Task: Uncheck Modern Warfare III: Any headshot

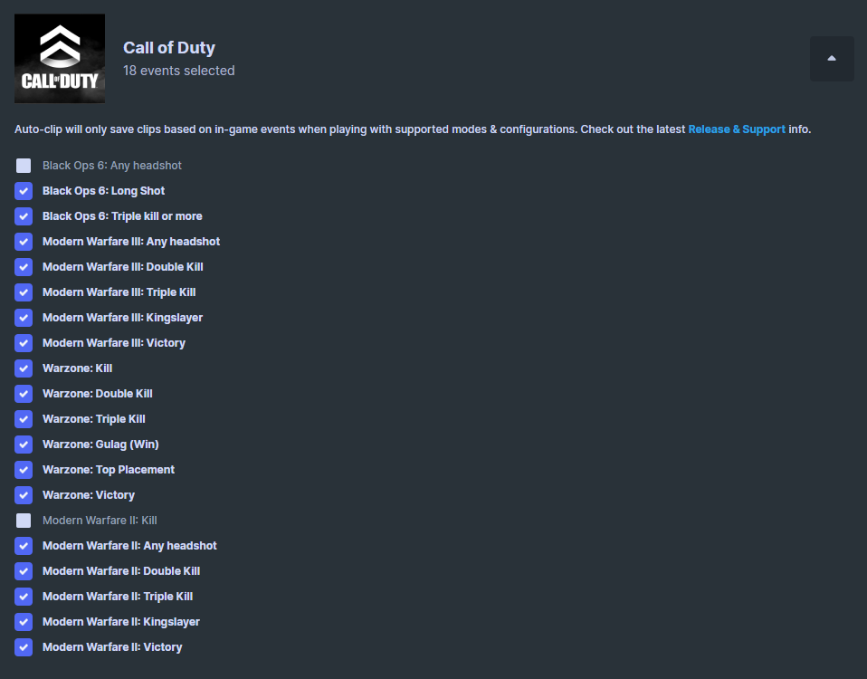Action: [24, 242]
